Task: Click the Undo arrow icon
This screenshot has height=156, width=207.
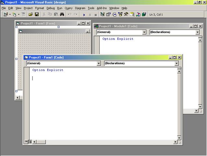Action: pyautogui.click(x=69, y=14)
